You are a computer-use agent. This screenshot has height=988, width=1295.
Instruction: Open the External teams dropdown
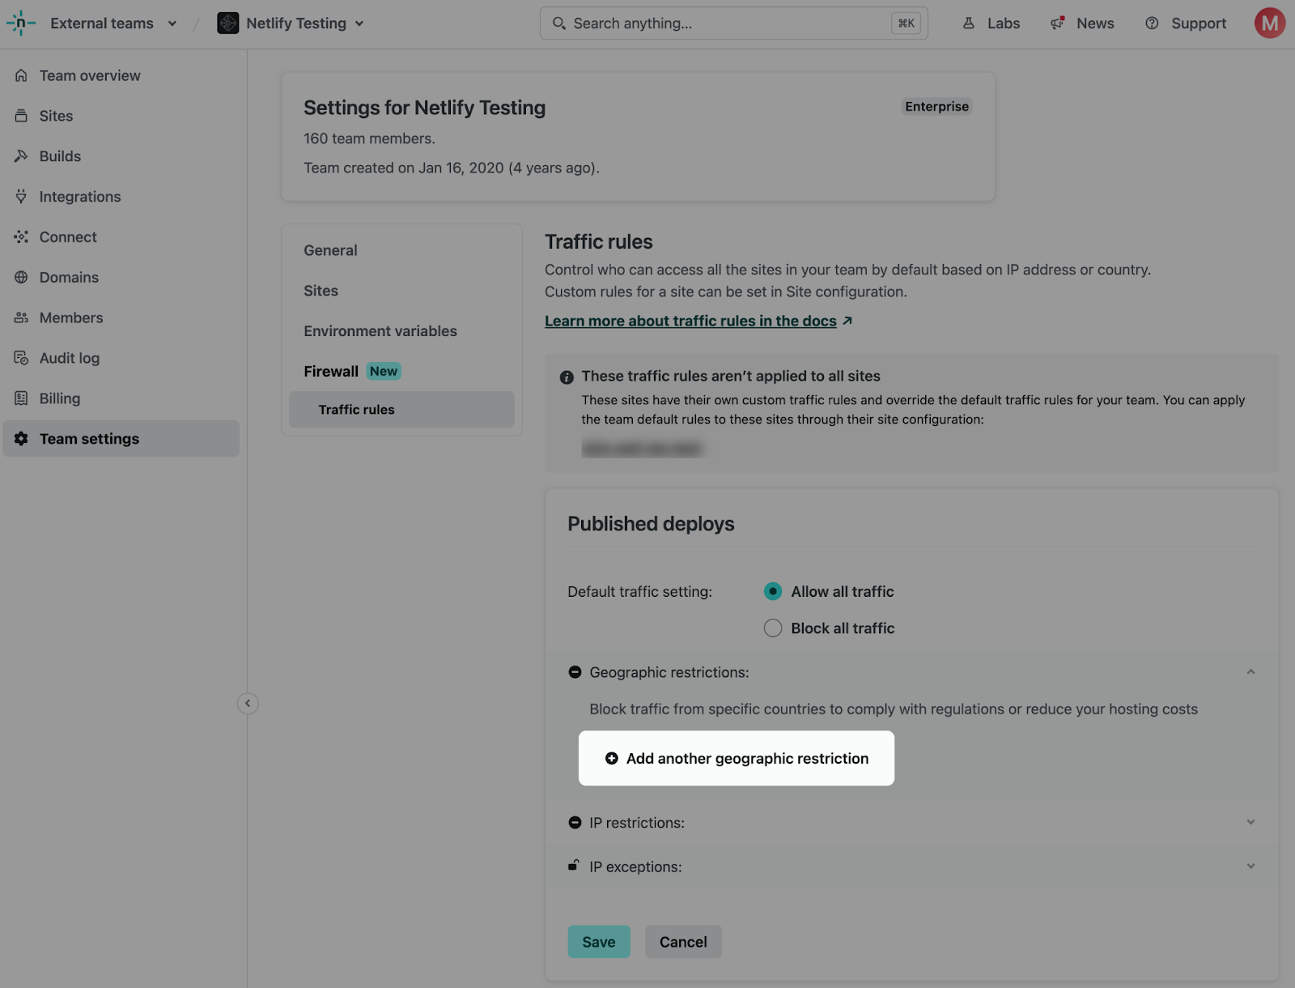point(113,23)
